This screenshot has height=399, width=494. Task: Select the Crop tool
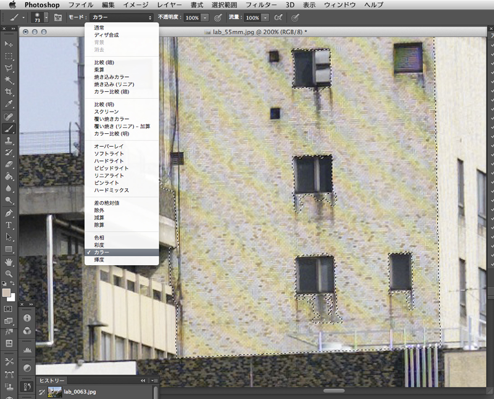(x=9, y=92)
